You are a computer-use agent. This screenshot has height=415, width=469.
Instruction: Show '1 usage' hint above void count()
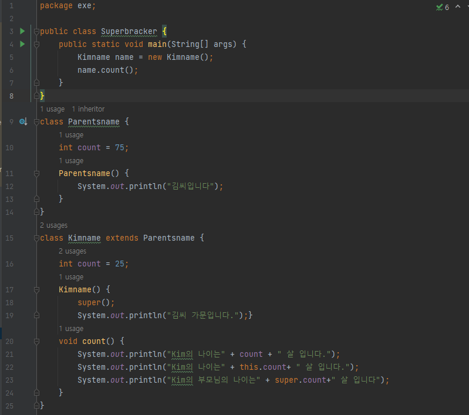(71, 329)
